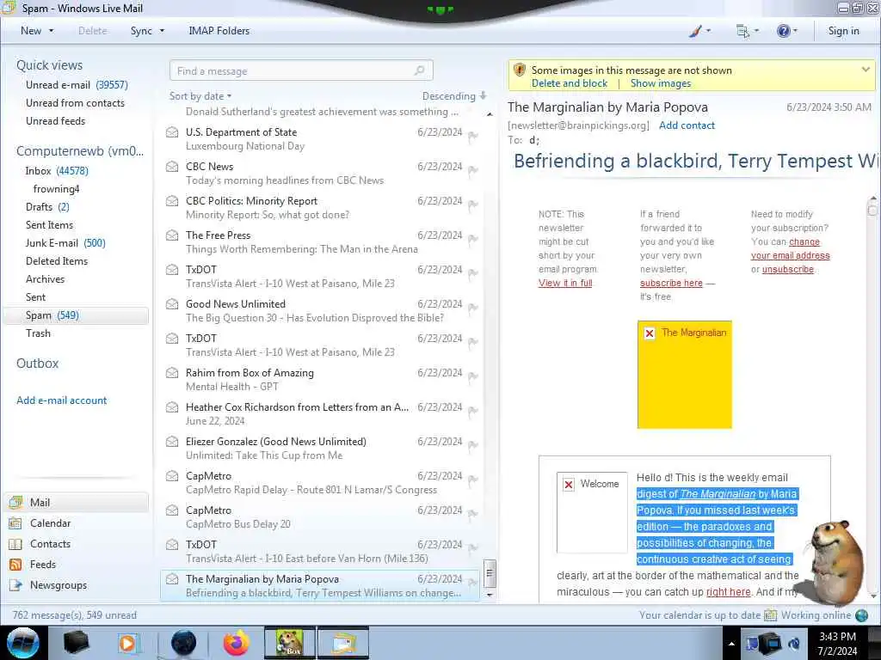The height and width of the screenshot is (660, 881).
Task: Click the search magnifier in Find a message
Action: pos(419,70)
